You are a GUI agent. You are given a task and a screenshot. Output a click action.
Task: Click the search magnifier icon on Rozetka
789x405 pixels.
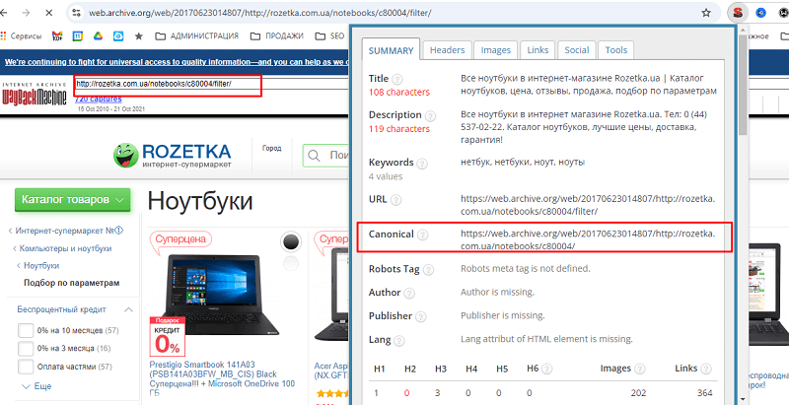[315, 156]
